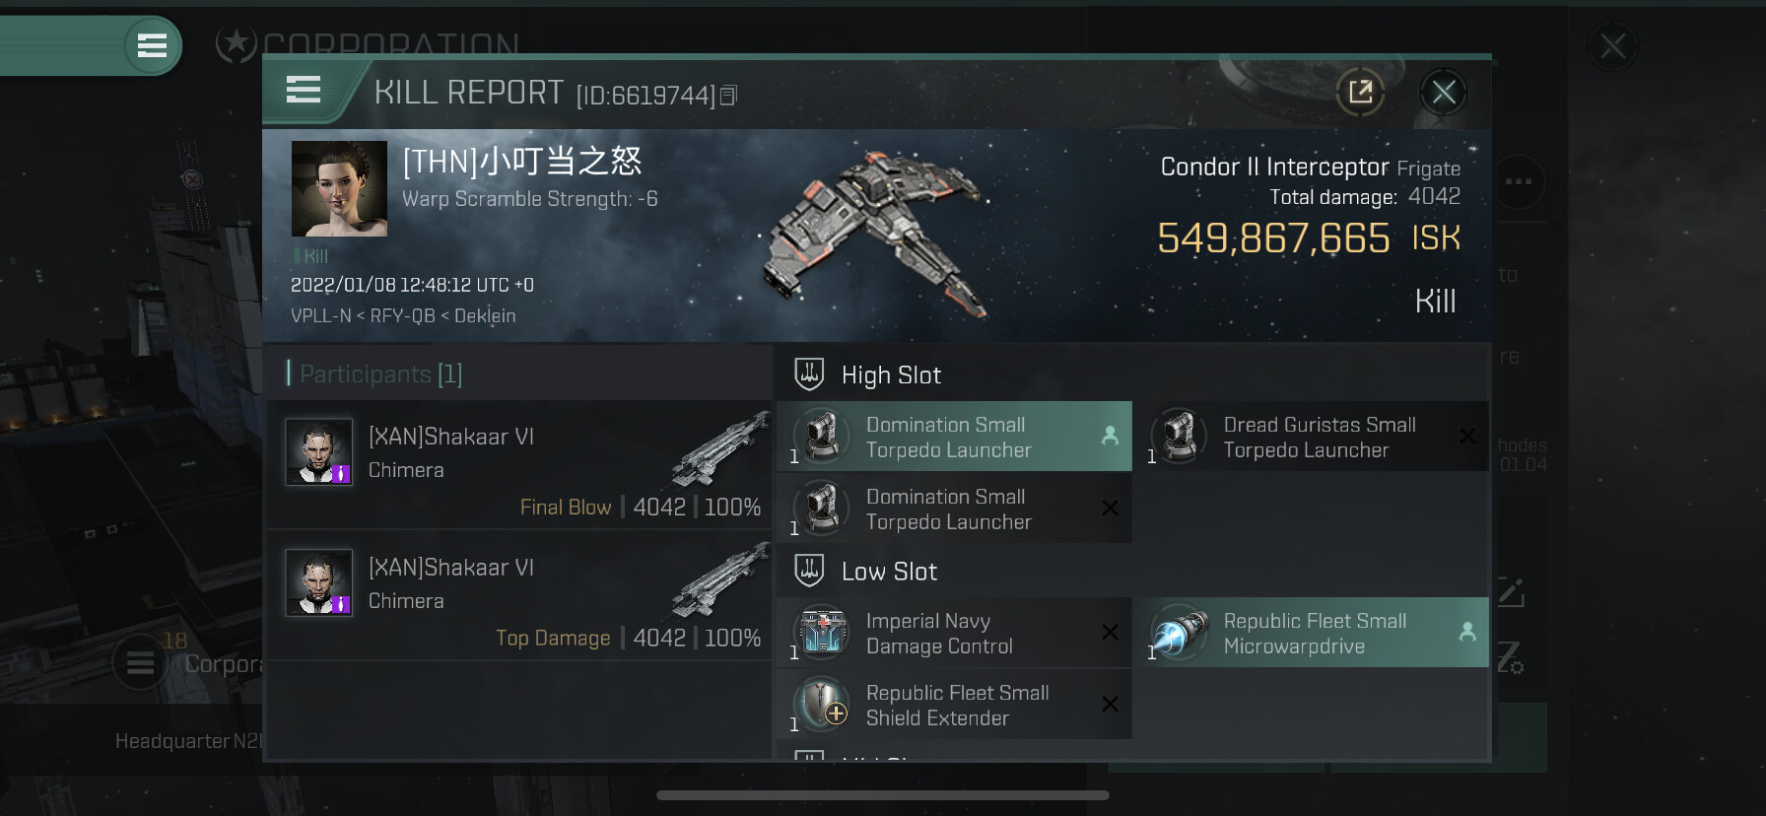Select the Imperial Navy Damage Control icon
The width and height of the screenshot is (1766, 816).
(821, 633)
